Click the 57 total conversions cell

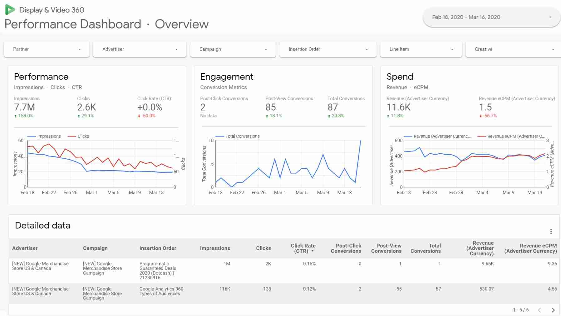tap(438, 289)
